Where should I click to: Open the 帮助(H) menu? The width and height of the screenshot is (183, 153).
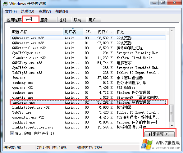coord(62,11)
